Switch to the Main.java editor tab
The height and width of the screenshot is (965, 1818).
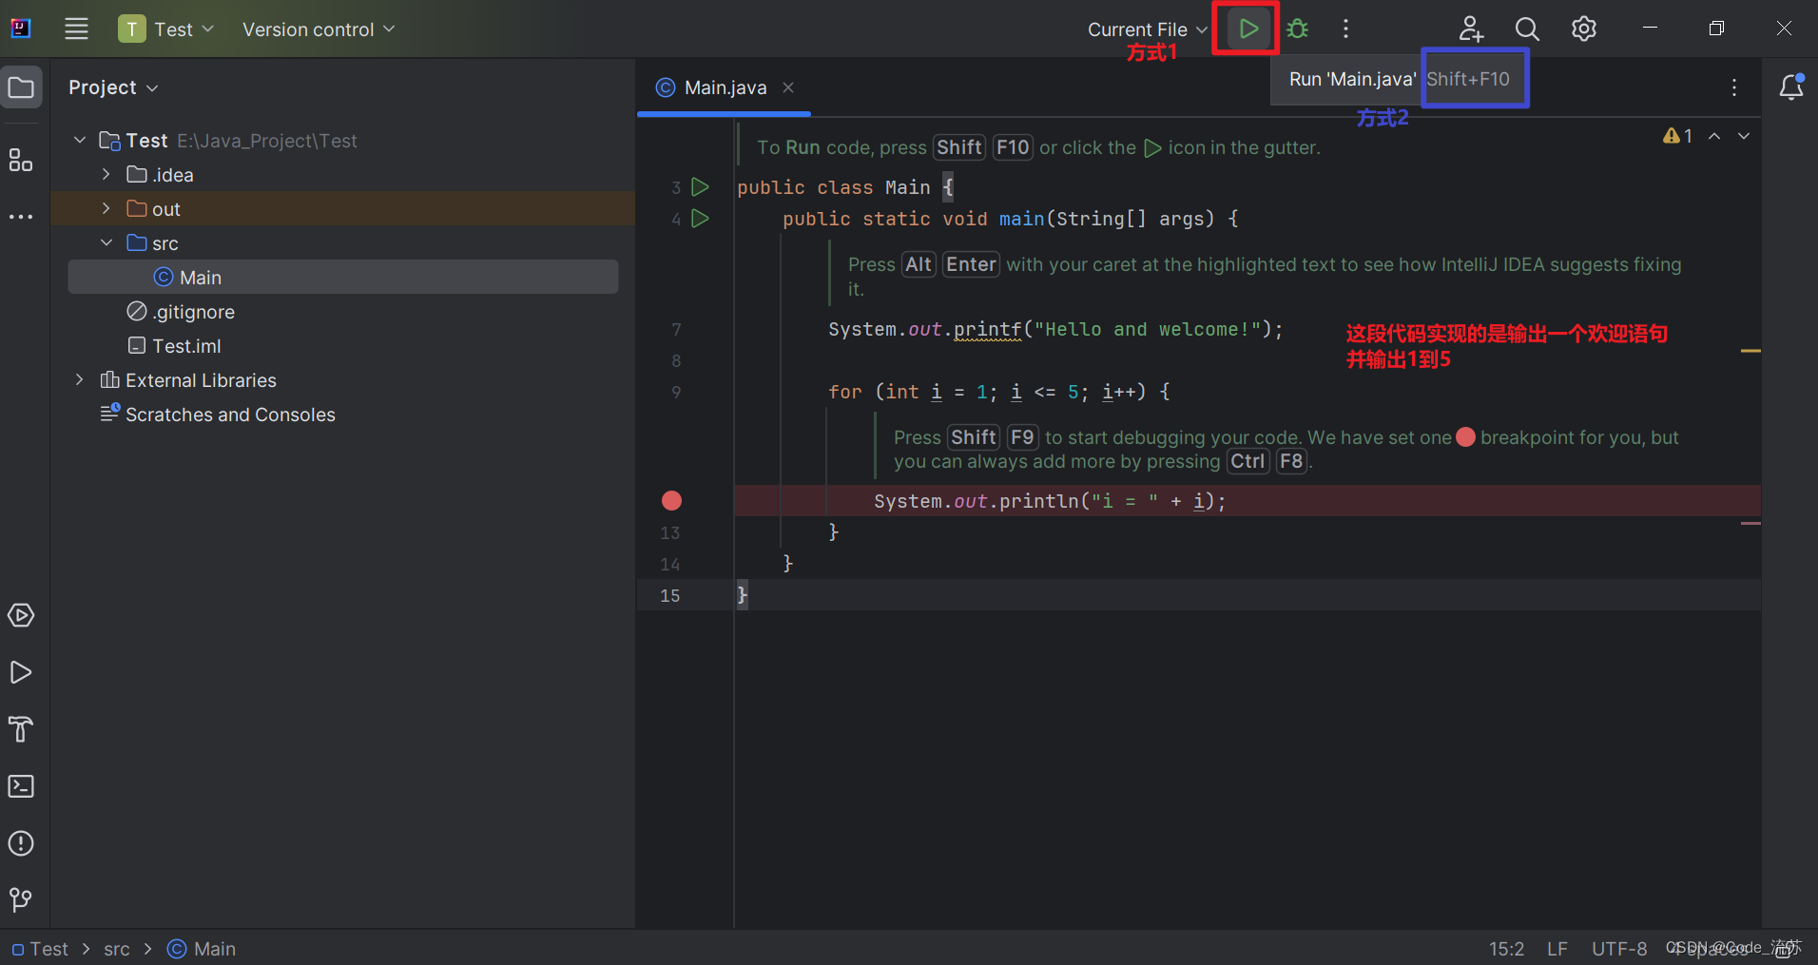click(725, 87)
